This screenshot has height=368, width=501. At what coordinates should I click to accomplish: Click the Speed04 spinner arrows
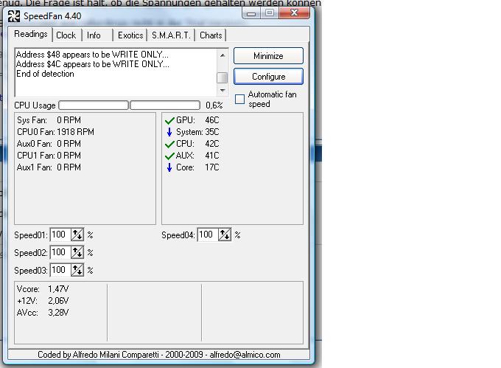pyautogui.click(x=225, y=235)
